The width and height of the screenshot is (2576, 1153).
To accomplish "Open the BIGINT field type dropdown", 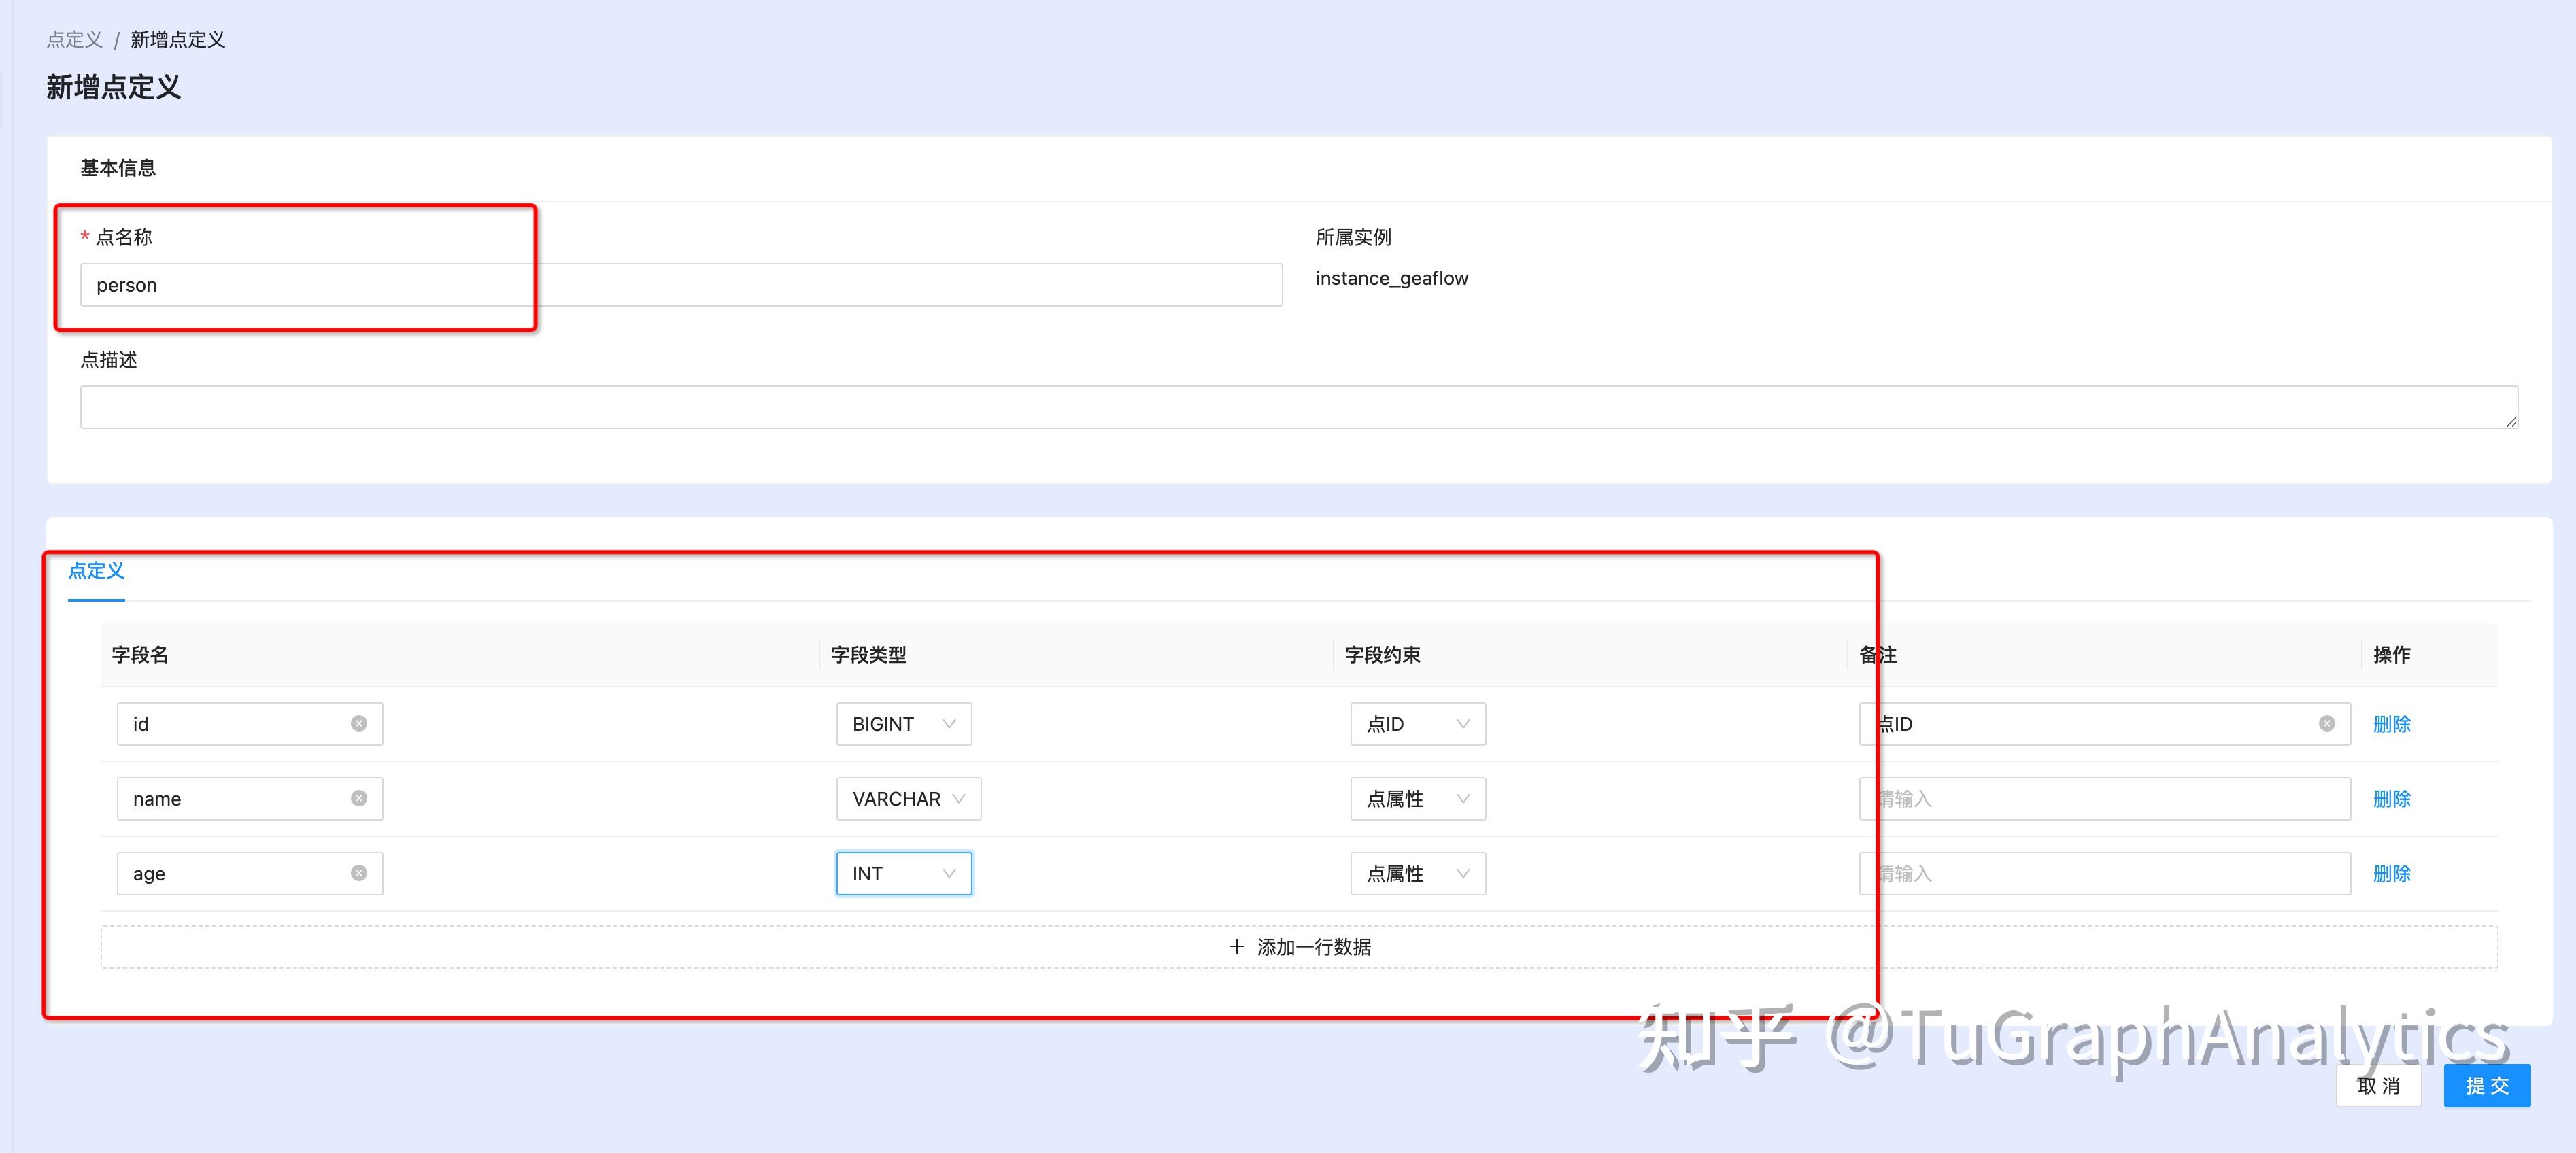I will (903, 724).
